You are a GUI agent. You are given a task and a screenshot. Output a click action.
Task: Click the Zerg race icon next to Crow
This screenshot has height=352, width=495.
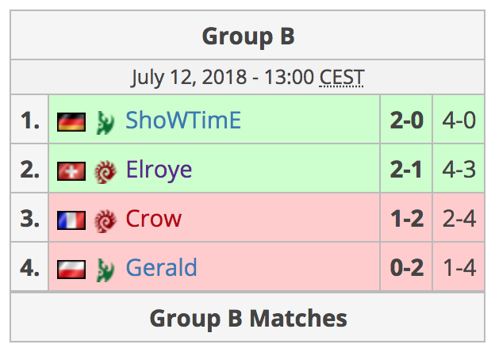(106, 220)
